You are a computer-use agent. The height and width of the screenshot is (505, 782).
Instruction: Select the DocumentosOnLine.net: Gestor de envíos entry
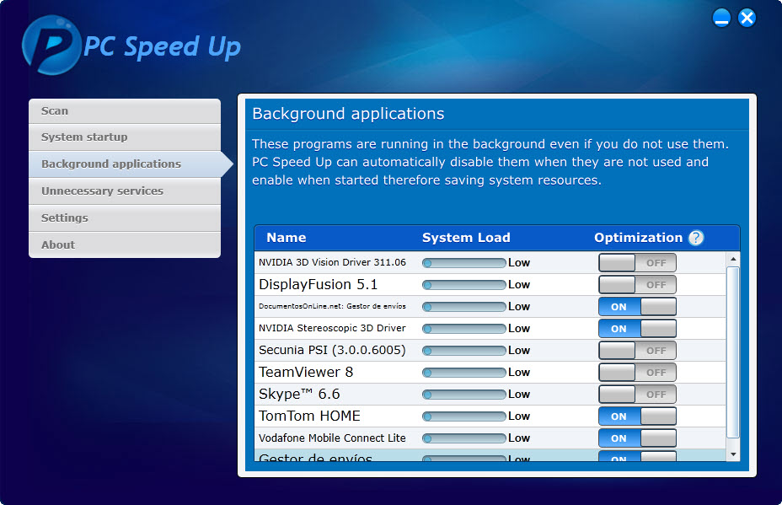(x=490, y=306)
